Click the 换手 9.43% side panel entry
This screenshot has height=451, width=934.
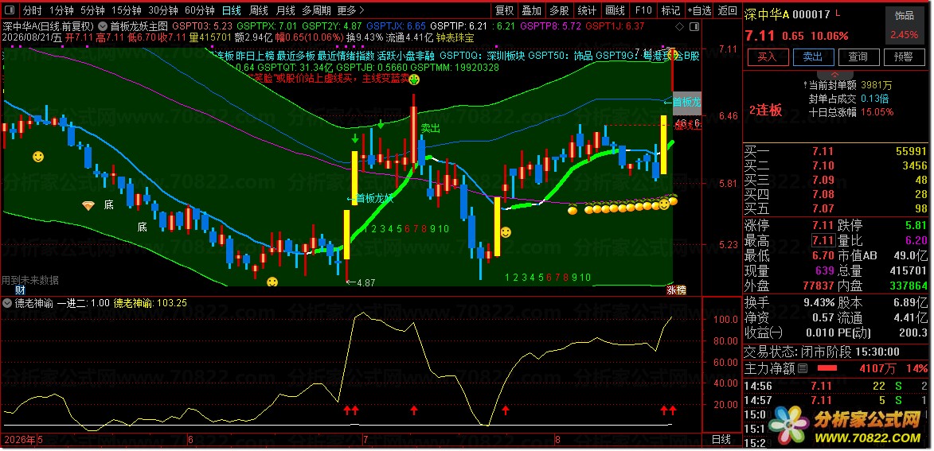pyautogui.click(x=789, y=302)
